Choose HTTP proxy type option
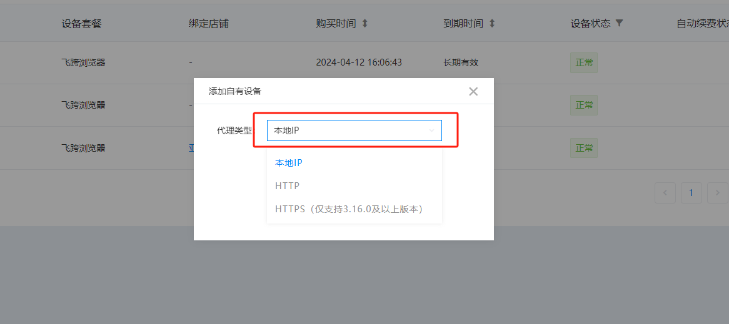This screenshot has width=729, height=324. click(x=287, y=186)
